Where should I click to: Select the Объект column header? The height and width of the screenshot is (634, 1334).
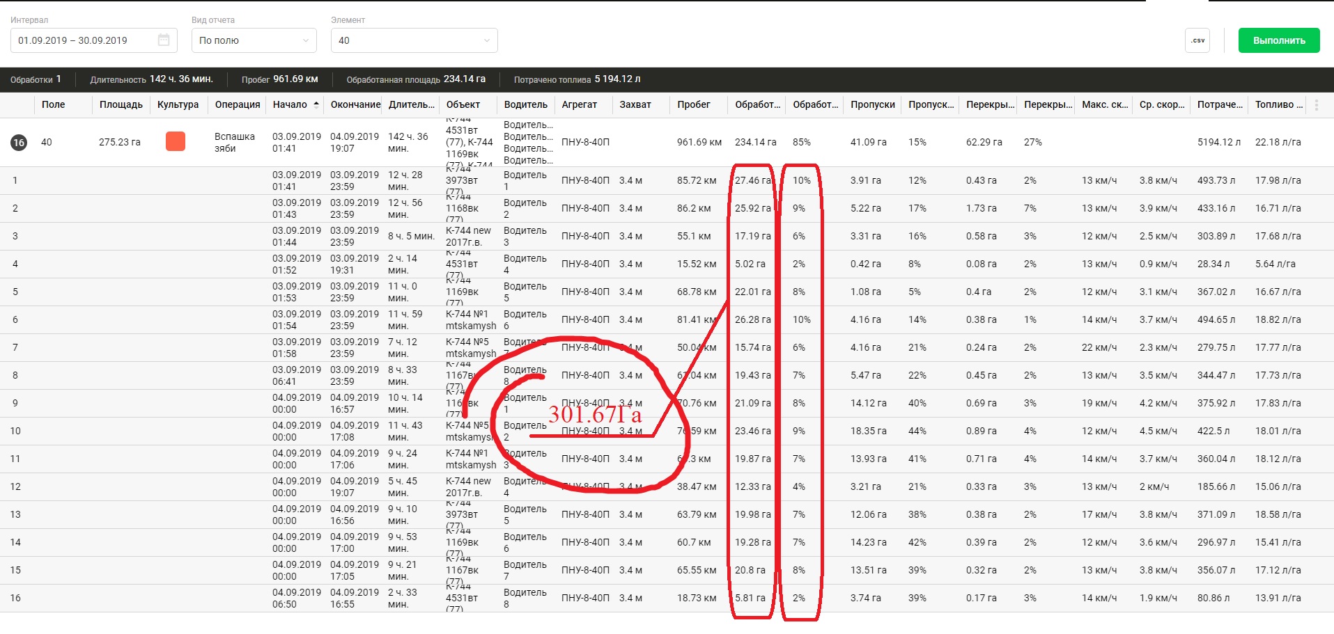pyautogui.click(x=463, y=105)
